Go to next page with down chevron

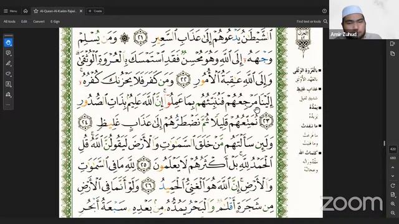click(x=393, y=176)
